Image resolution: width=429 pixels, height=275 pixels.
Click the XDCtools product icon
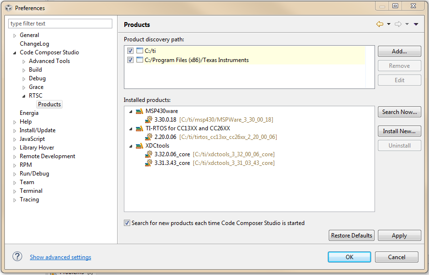point(139,146)
